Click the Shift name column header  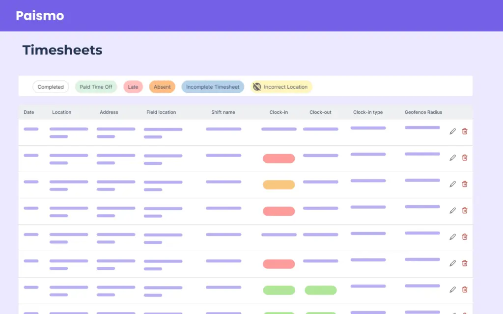point(223,112)
